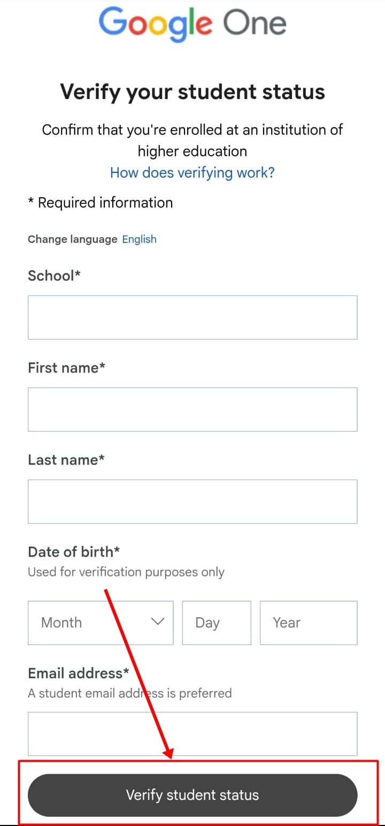385x826 pixels.
Task: Focus the Email address input box
Action: pos(192,733)
